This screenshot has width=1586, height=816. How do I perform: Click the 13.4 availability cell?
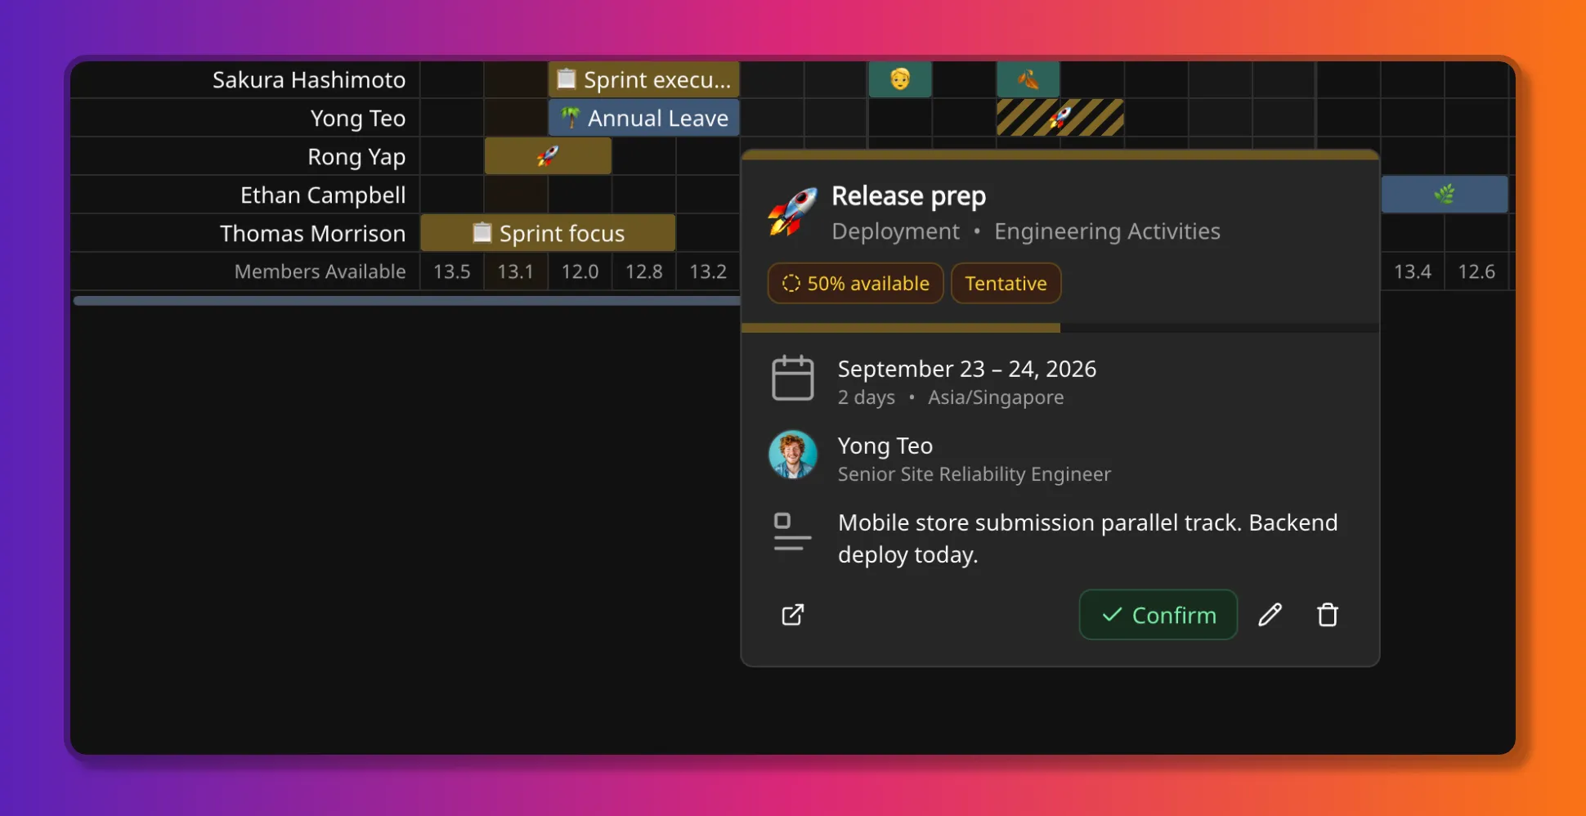coord(1413,271)
